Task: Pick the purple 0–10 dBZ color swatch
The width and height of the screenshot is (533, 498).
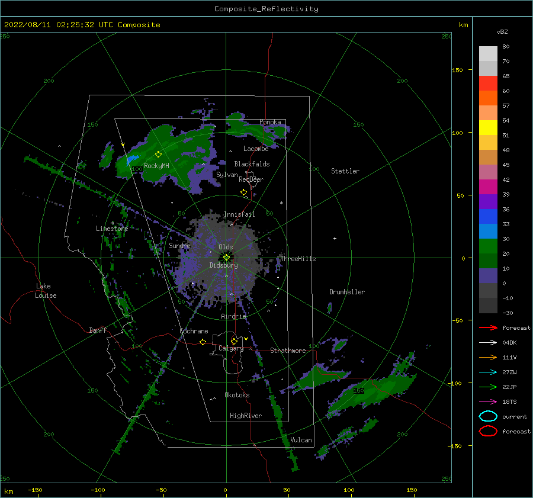Action: (488, 275)
